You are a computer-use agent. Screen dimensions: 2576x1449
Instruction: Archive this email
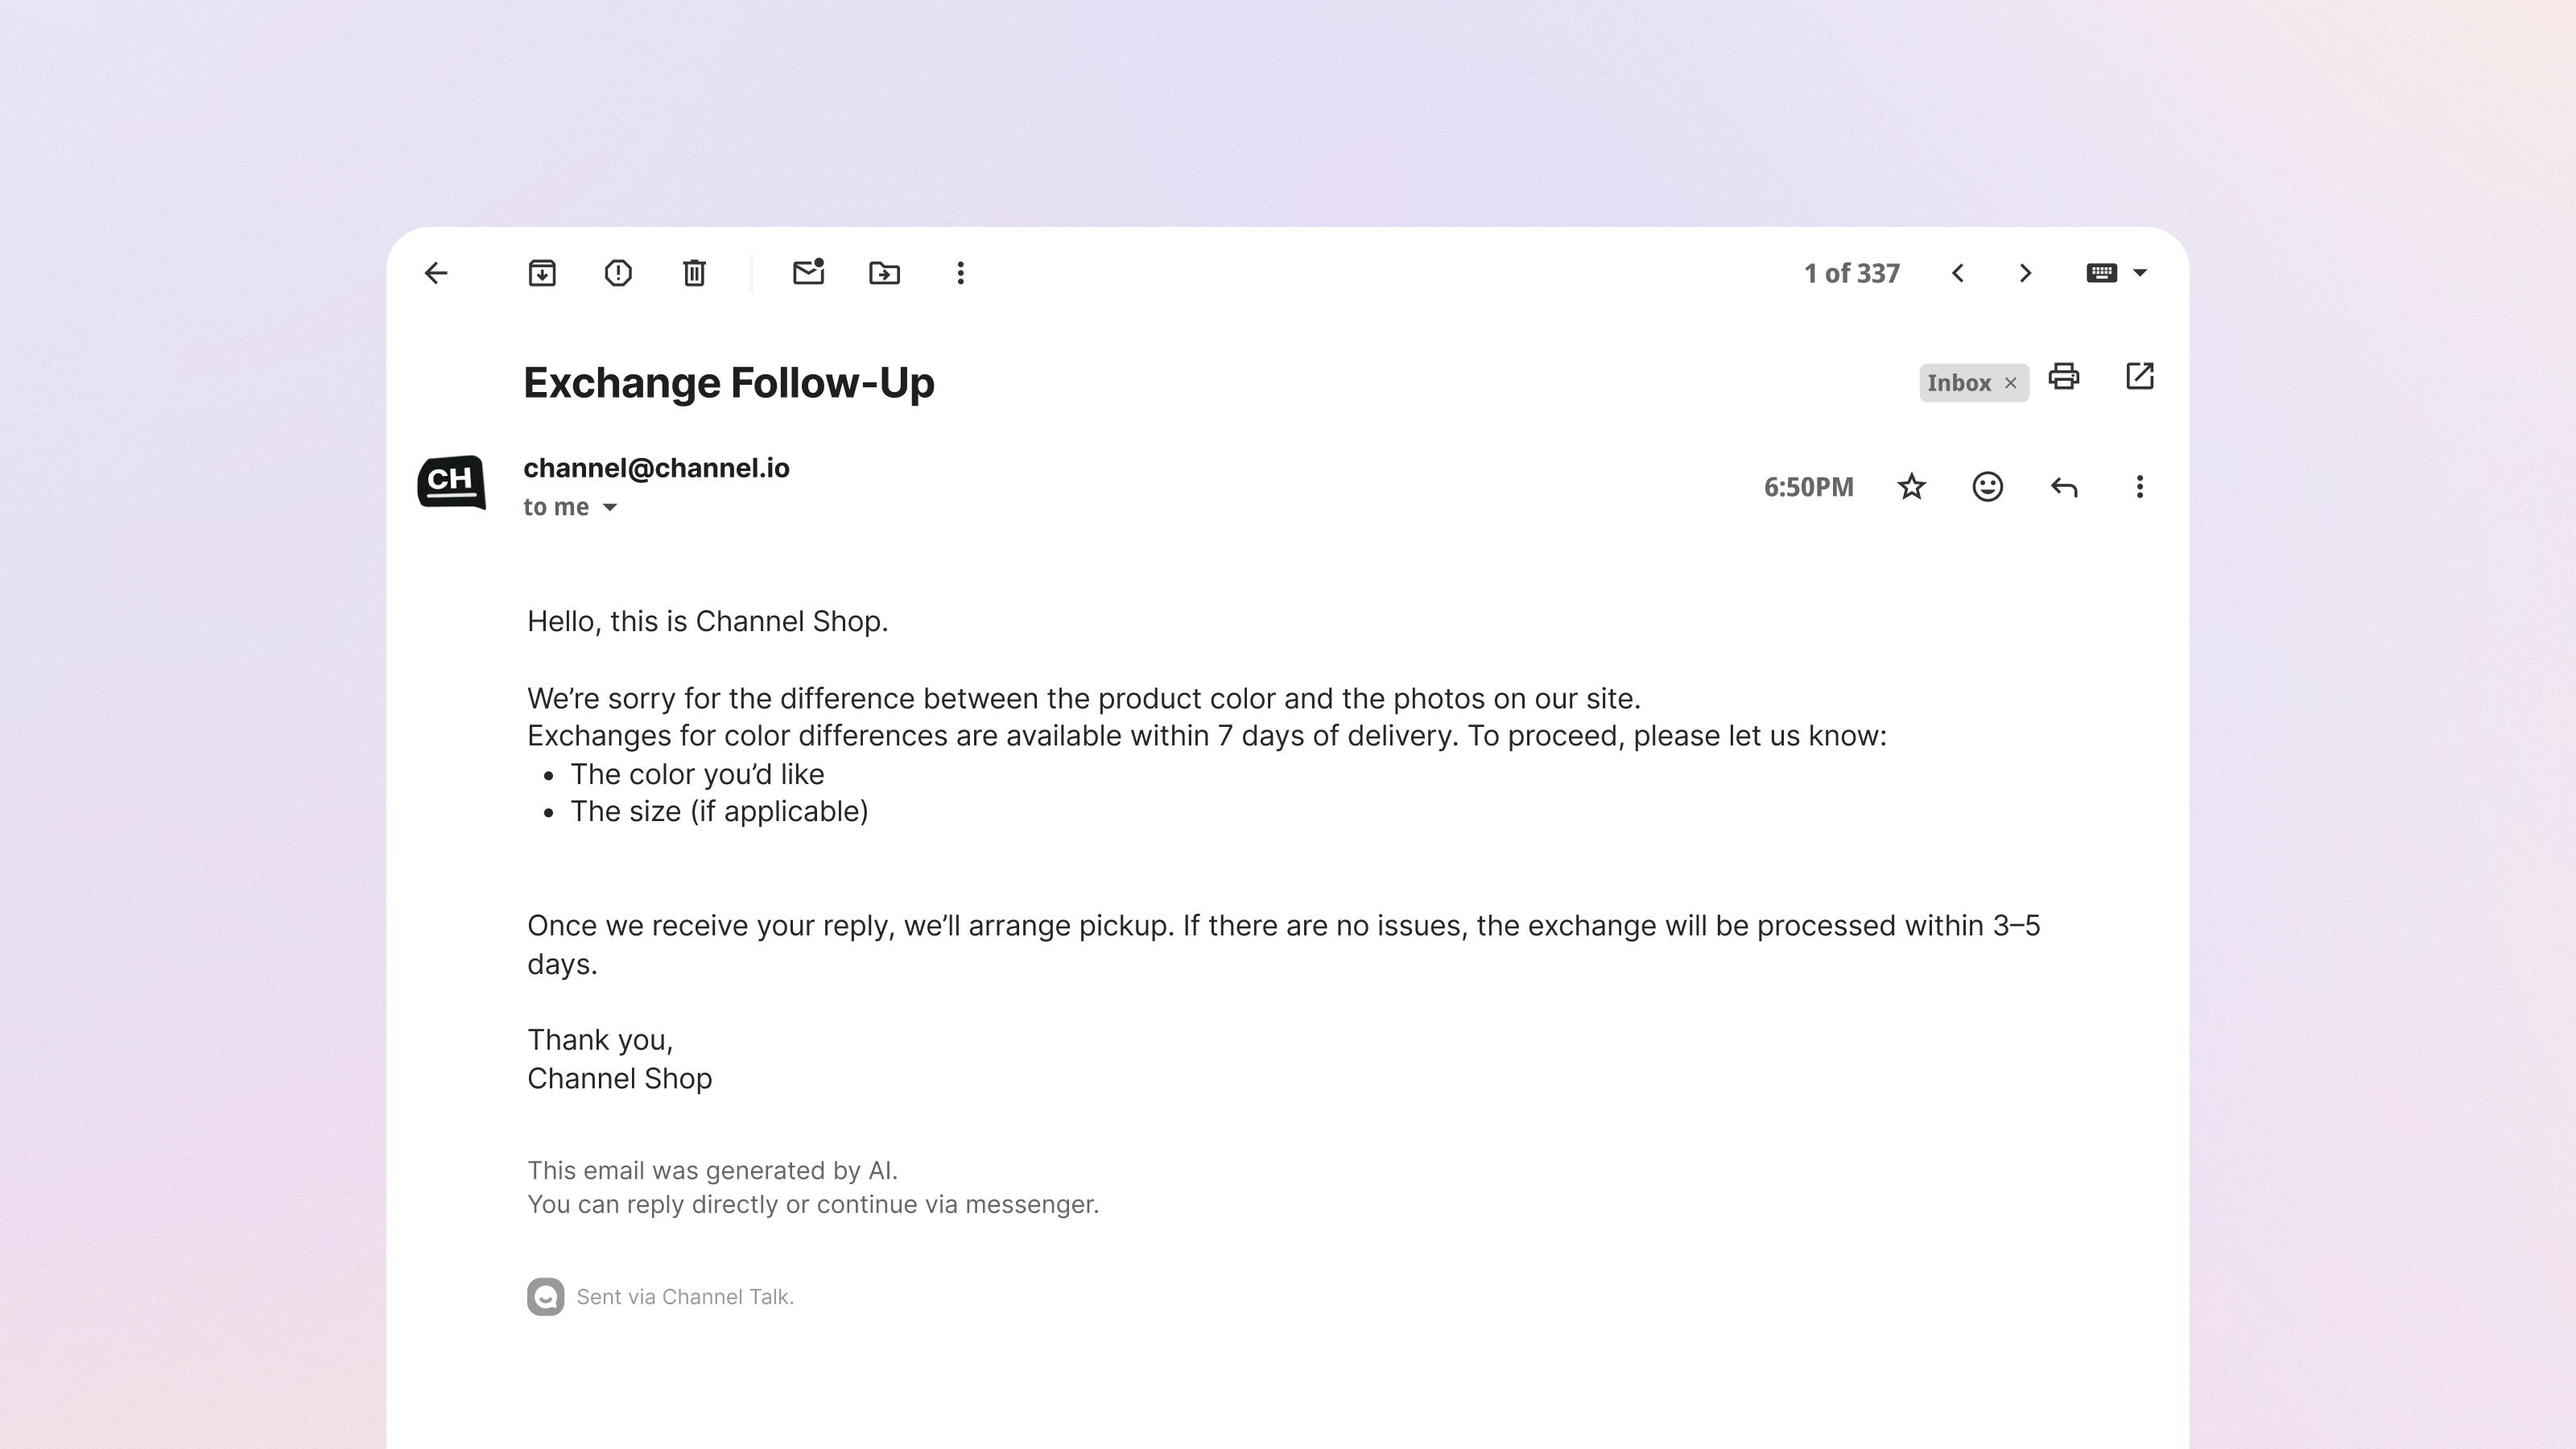click(x=542, y=273)
